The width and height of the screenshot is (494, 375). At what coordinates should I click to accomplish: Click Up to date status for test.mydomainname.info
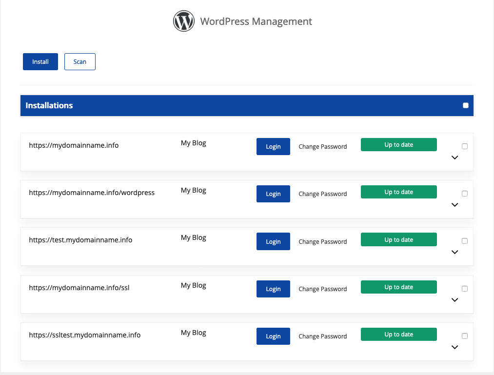(398, 240)
